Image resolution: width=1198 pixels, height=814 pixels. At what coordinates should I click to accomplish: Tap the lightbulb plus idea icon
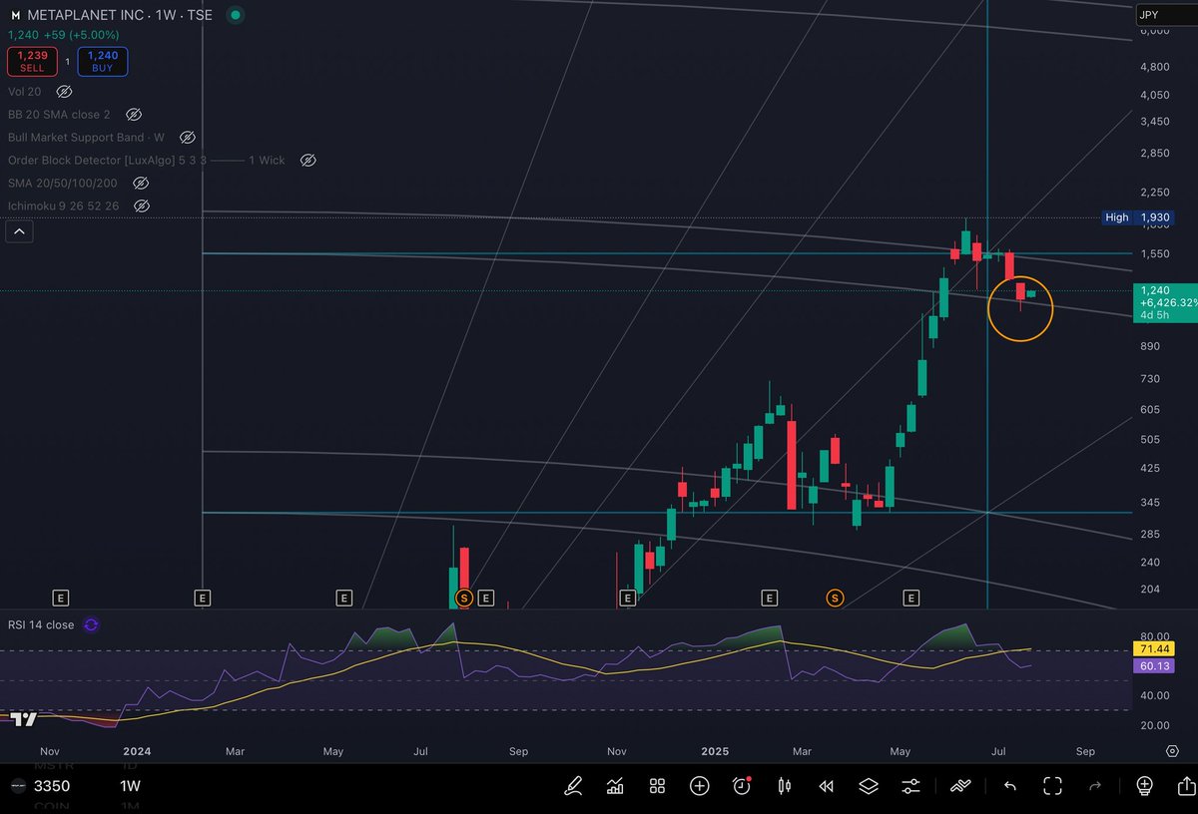click(x=1144, y=786)
